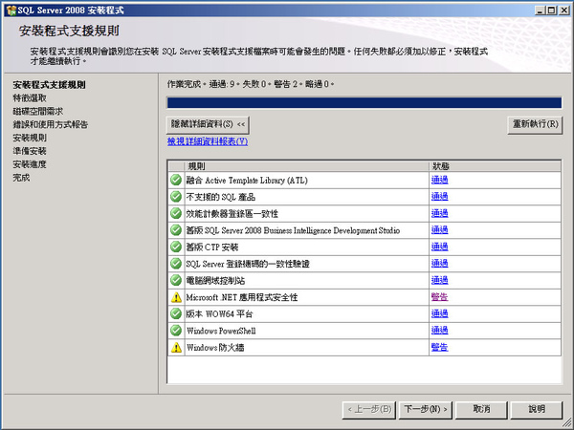Select 安裝程式支援規則 step in the sidebar
Image resolution: width=574 pixels, height=430 pixels.
click(50, 85)
